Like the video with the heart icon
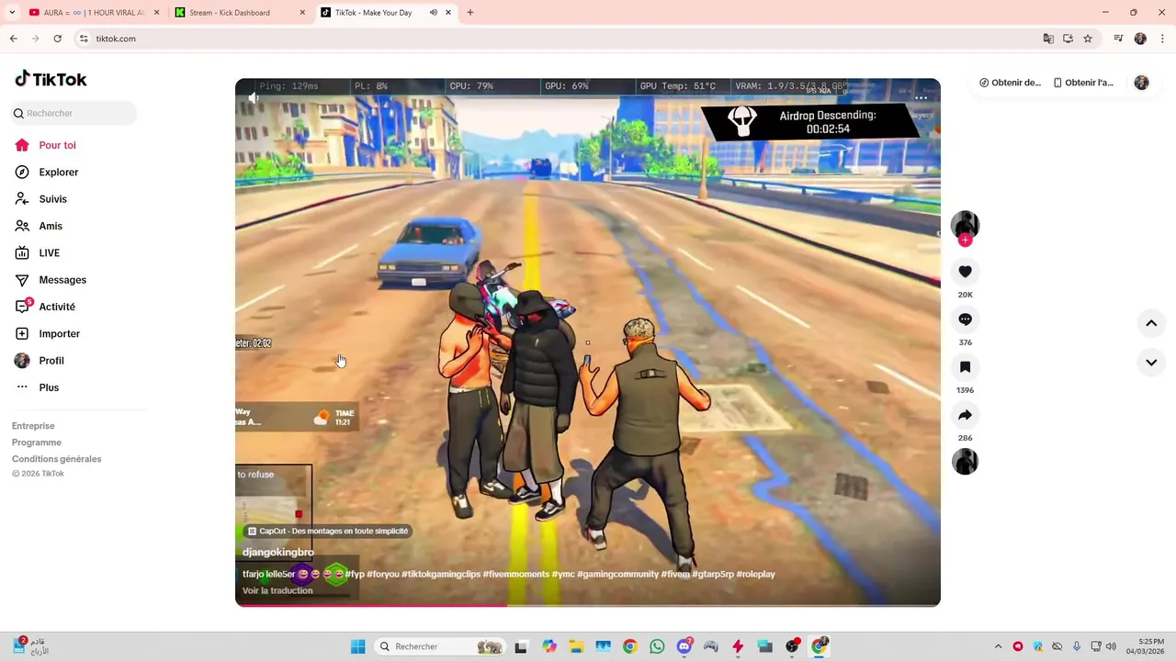 click(965, 272)
